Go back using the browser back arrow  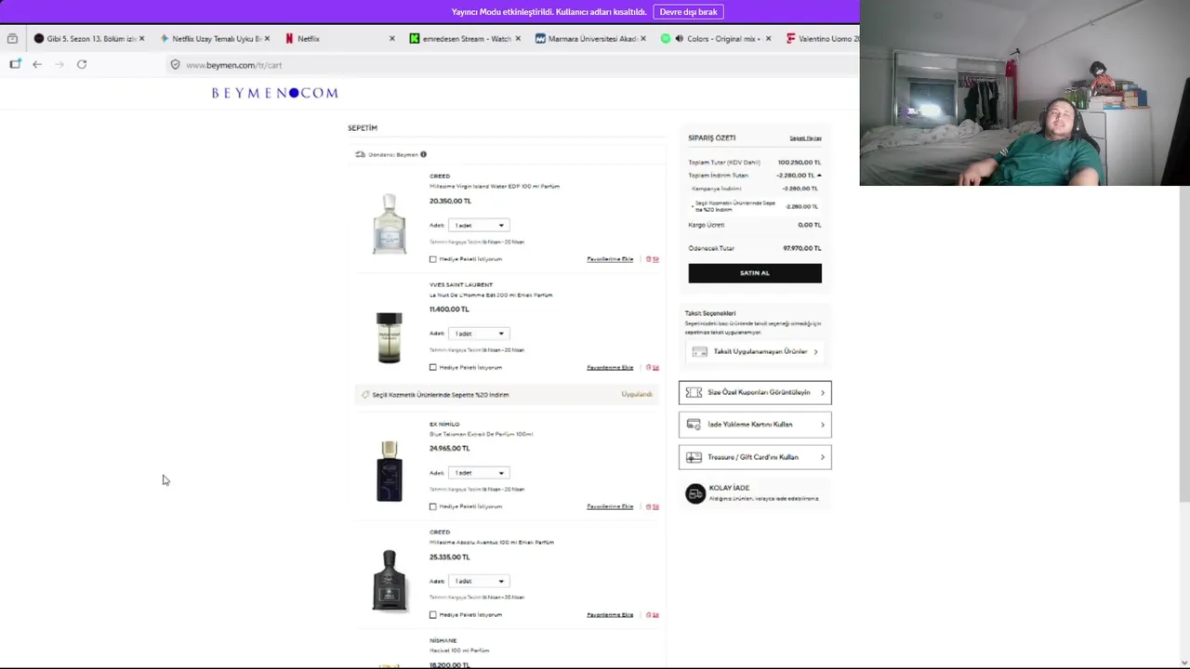[x=37, y=64]
